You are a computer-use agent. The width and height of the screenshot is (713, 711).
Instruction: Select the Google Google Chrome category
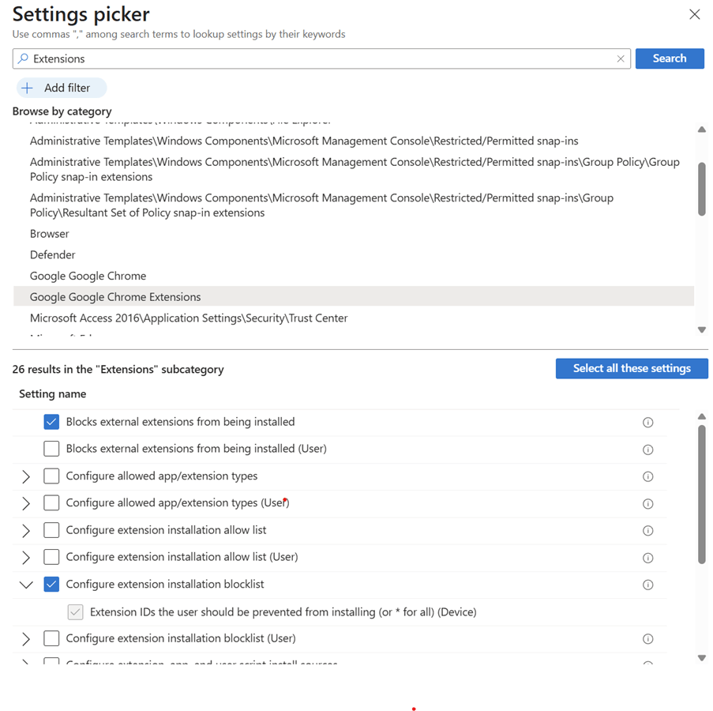coord(88,276)
